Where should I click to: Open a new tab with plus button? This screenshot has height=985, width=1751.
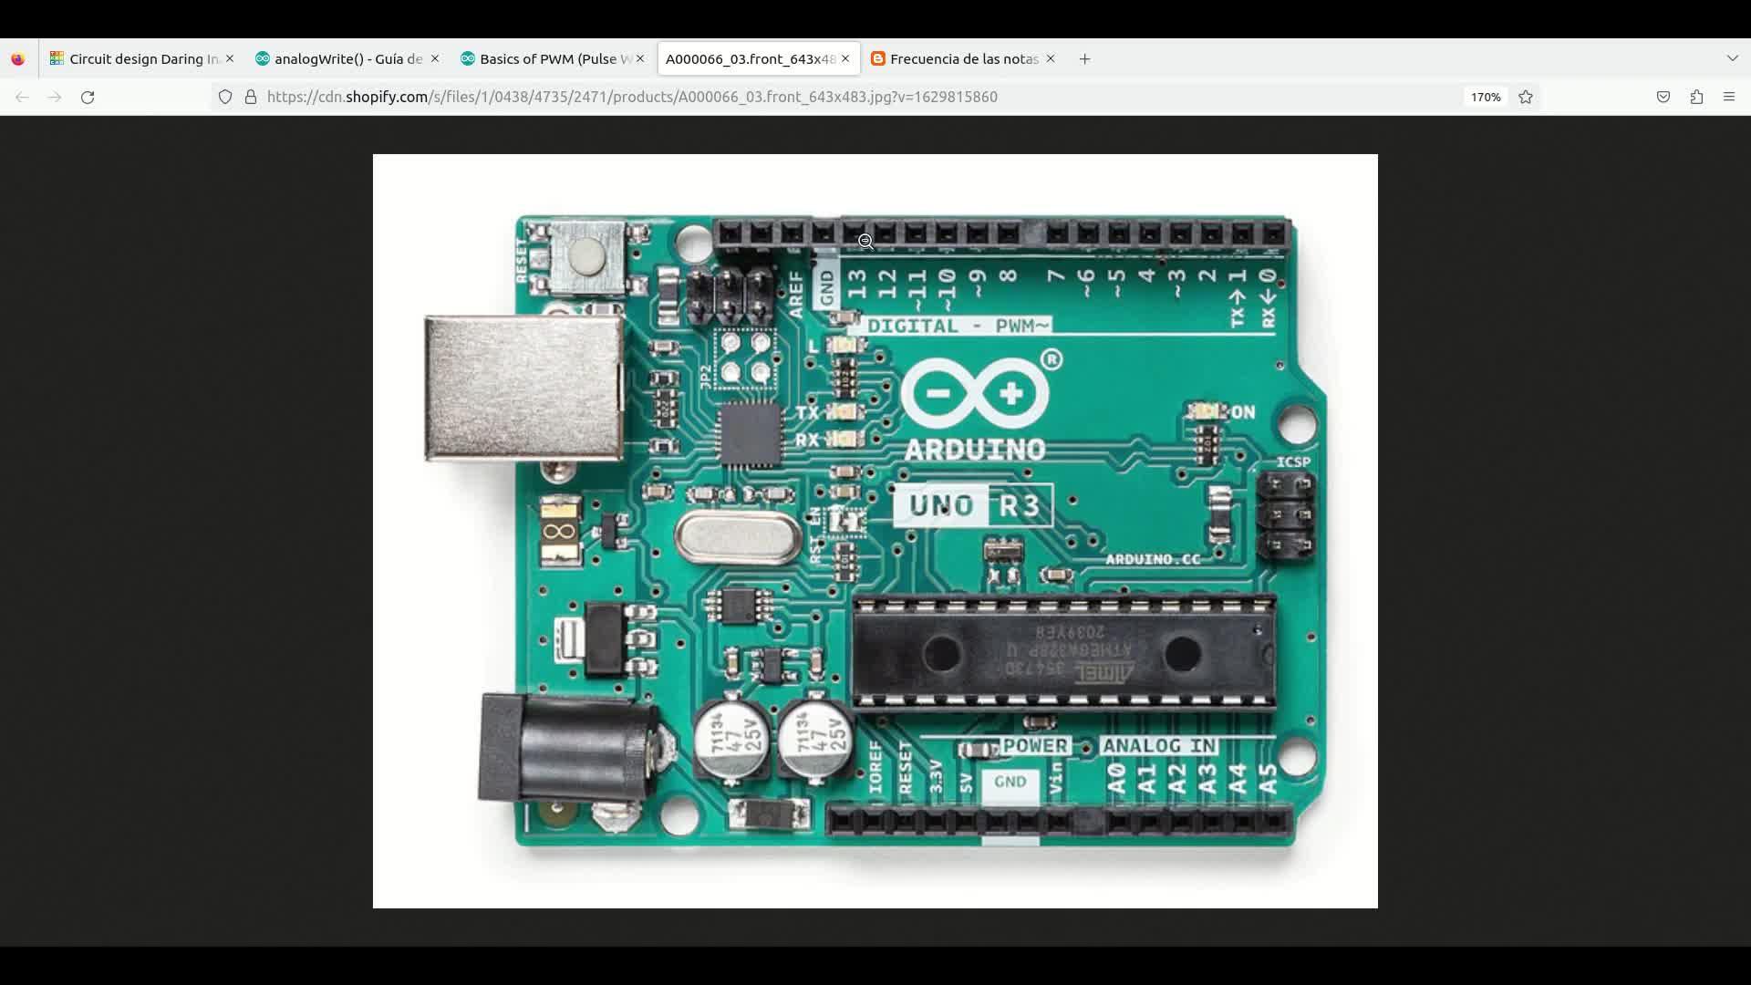tap(1084, 59)
